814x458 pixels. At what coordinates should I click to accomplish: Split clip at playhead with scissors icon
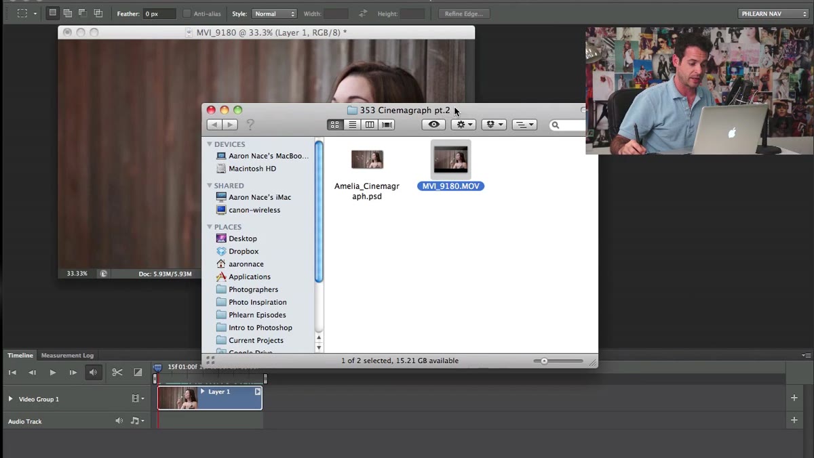(117, 372)
